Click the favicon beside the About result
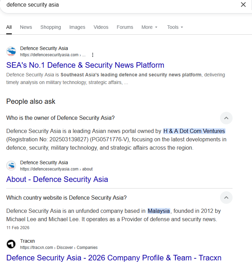 (11, 166)
